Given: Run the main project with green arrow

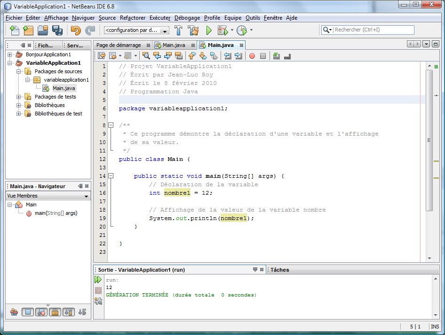Looking at the screenshot, I should click(209, 30).
